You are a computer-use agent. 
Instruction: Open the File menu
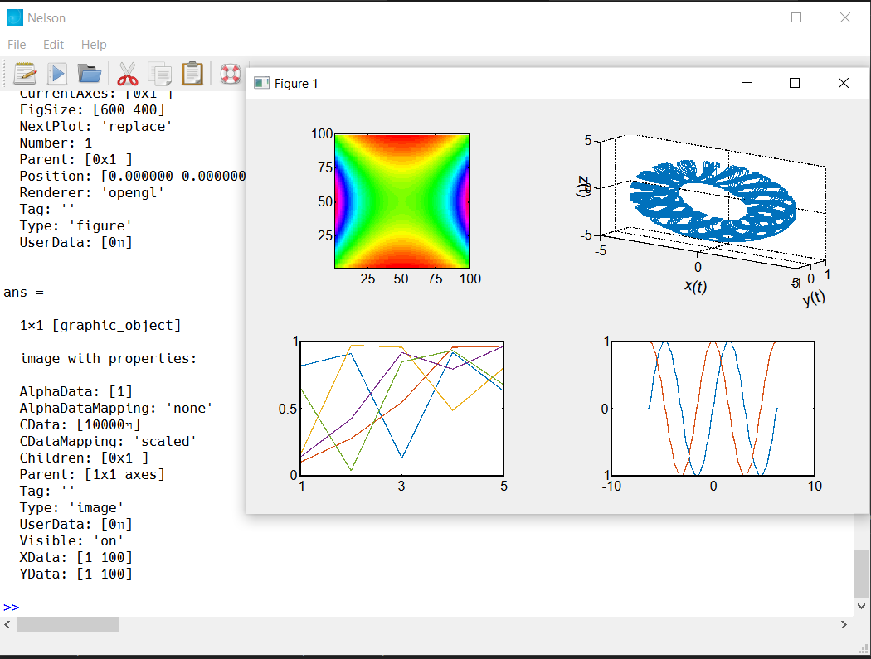[x=17, y=45]
